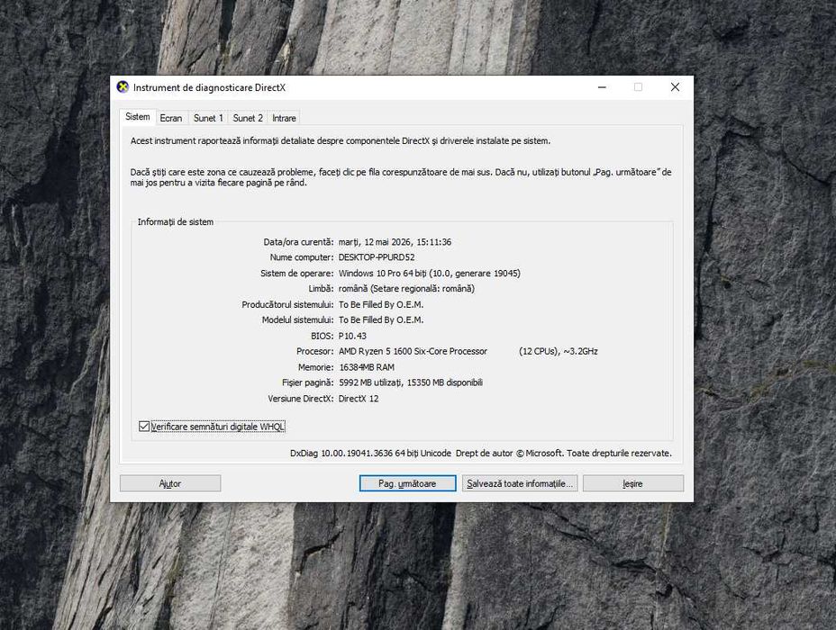Click the Nume computer label
The height and width of the screenshot is (630, 836).
pyautogui.click(x=302, y=257)
